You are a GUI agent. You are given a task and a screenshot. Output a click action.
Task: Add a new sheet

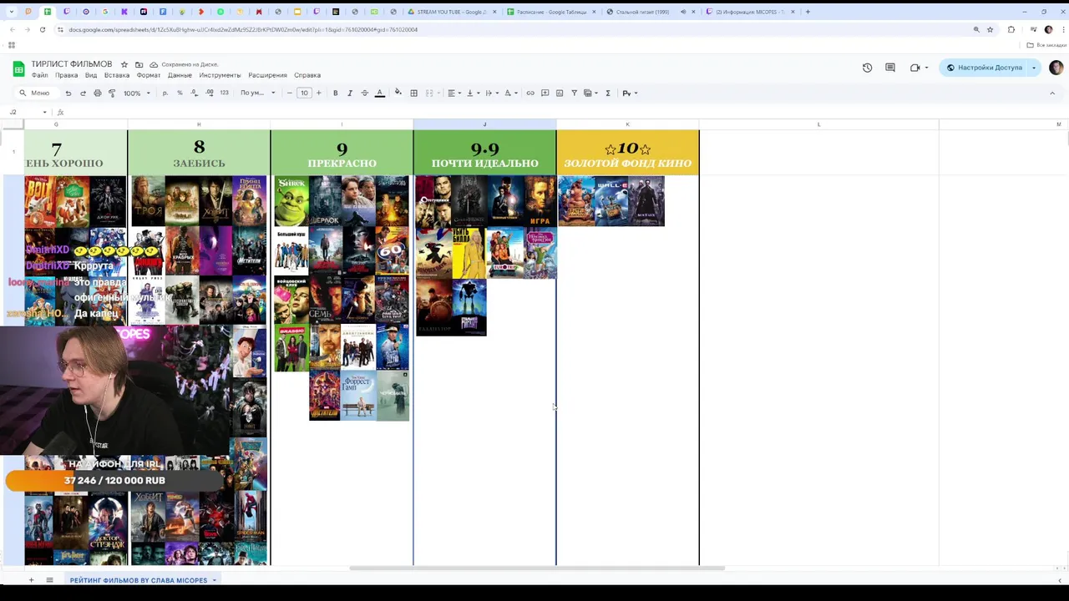pos(31,580)
